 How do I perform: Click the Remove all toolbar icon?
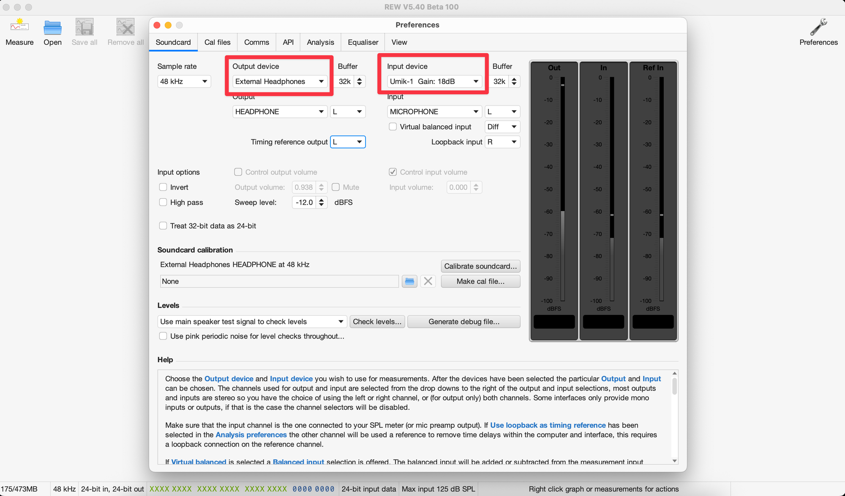click(x=125, y=27)
